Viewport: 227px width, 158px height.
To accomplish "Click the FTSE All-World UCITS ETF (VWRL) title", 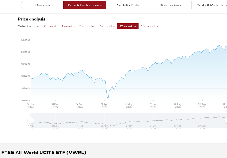I will (x=44, y=153).
